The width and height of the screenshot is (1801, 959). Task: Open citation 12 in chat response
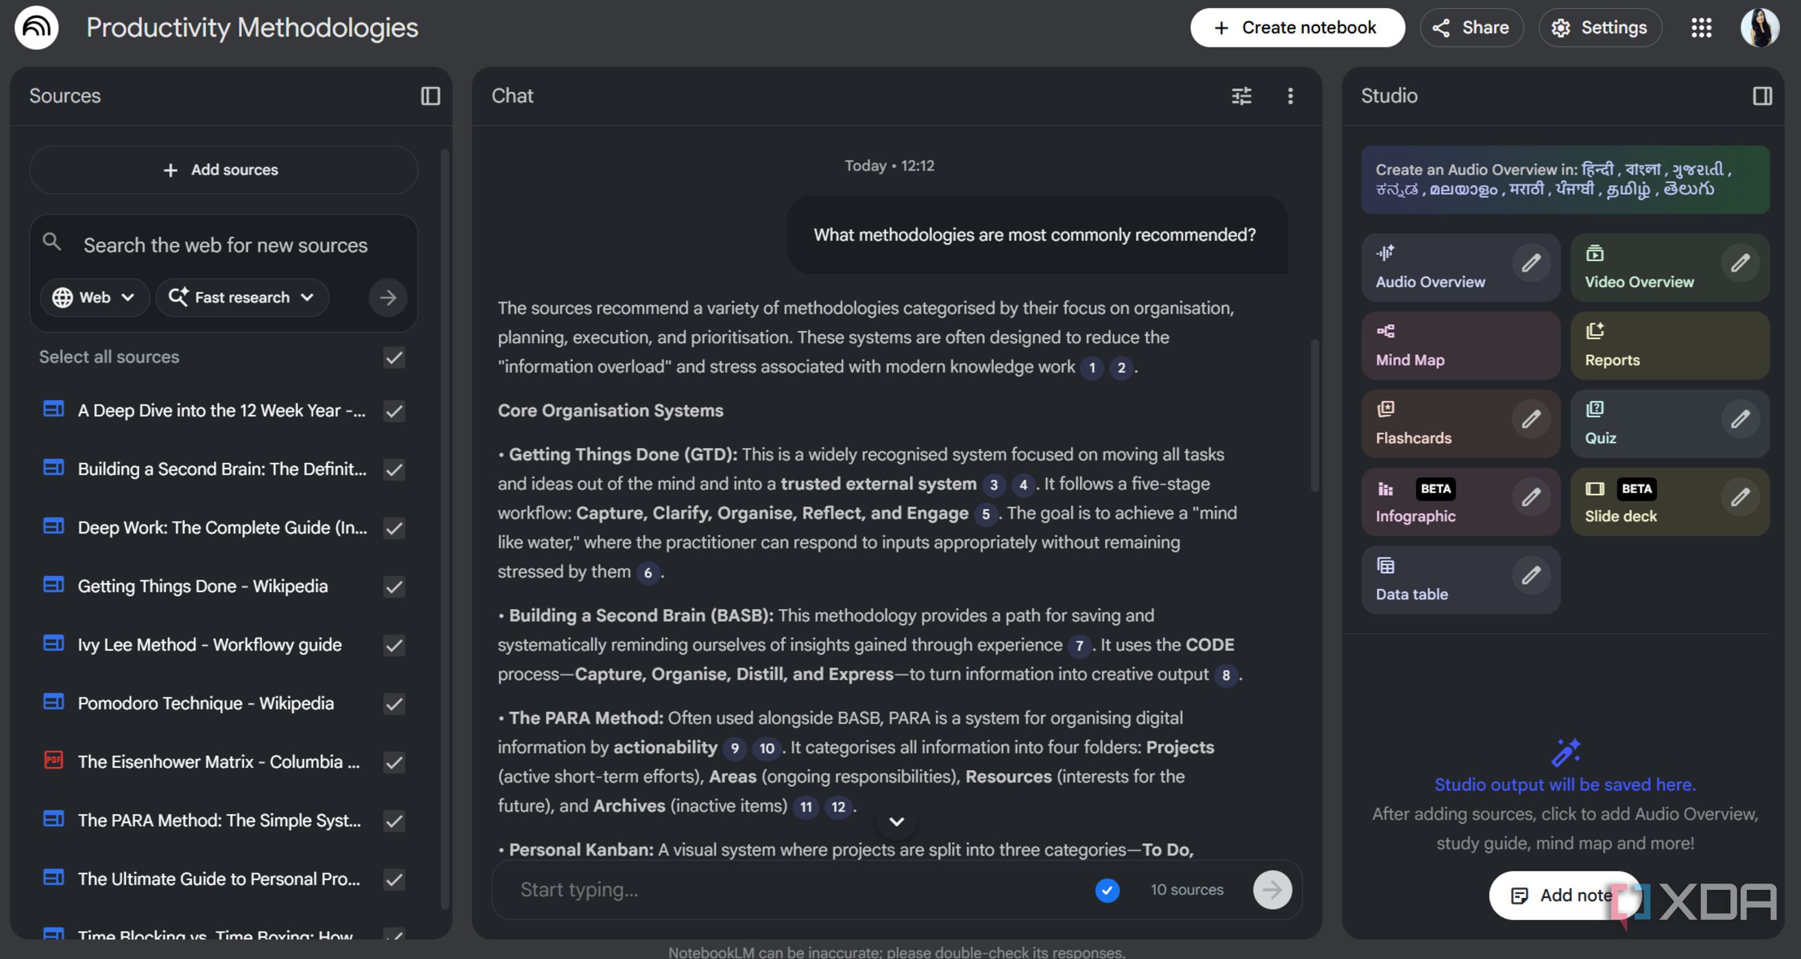[837, 807]
